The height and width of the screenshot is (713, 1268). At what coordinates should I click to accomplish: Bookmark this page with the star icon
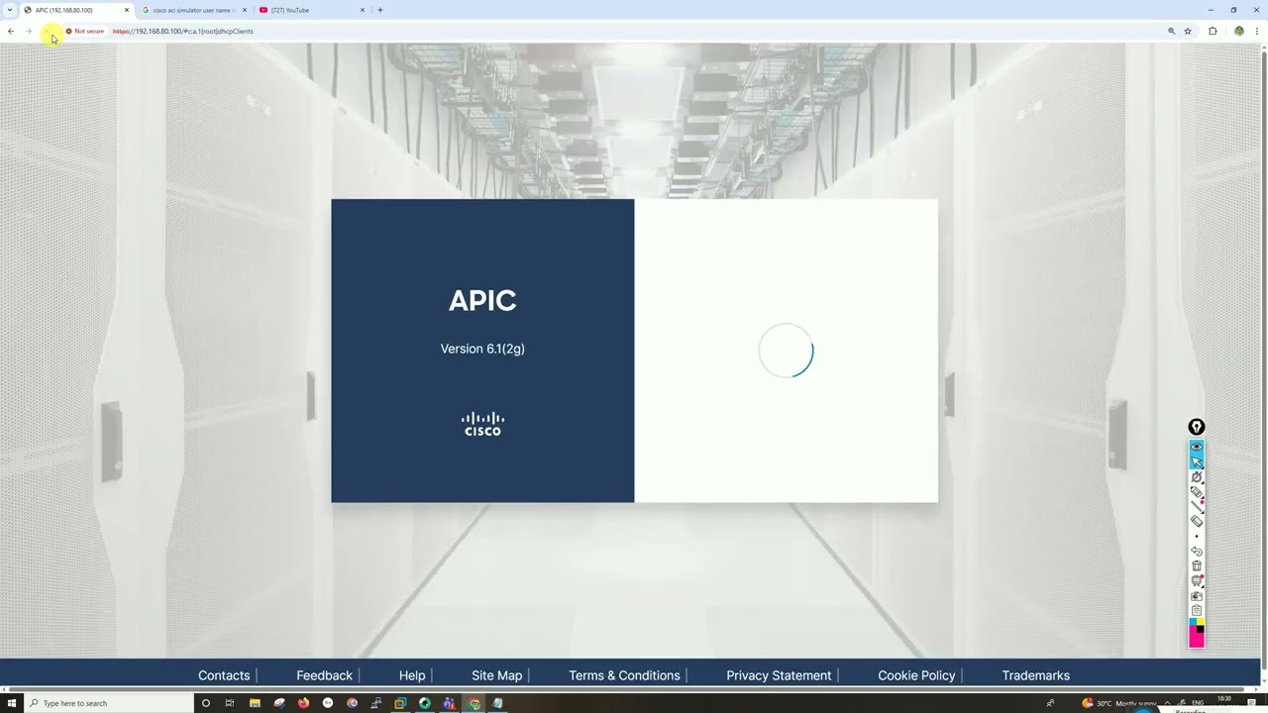tap(1188, 31)
